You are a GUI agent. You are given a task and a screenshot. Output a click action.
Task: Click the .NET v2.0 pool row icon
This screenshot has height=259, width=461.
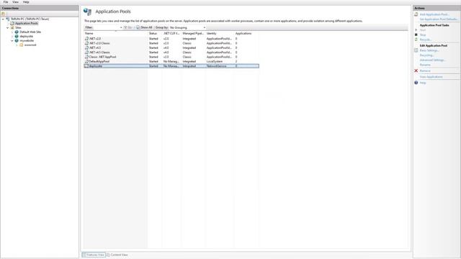point(86,38)
